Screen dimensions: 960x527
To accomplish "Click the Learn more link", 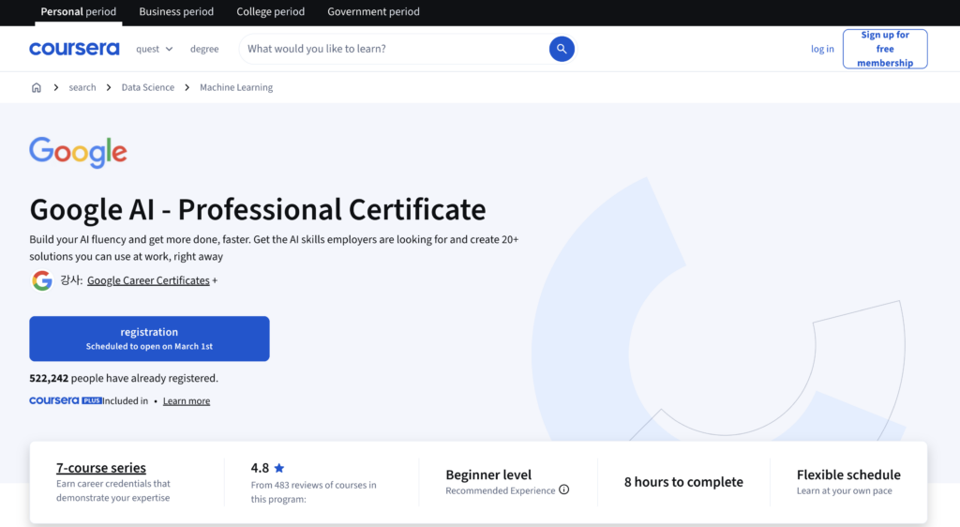I will (x=187, y=401).
